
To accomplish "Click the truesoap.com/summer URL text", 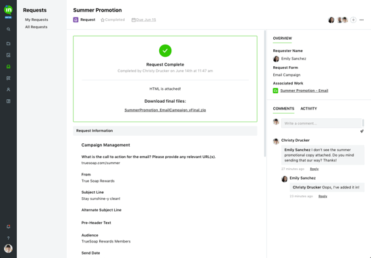I will (x=101, y=163).
